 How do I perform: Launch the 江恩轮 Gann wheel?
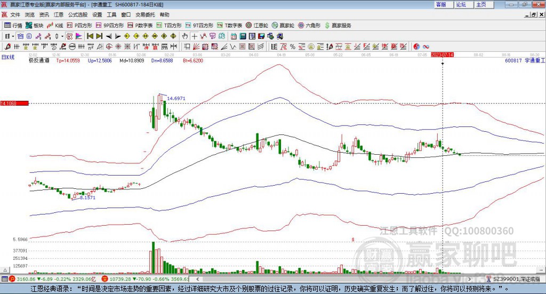[257, 26]
